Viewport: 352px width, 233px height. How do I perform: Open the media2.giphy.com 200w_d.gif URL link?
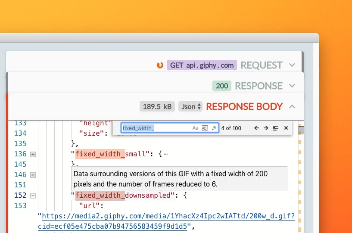[x=166, y=221]
